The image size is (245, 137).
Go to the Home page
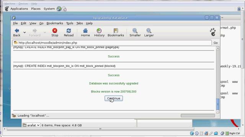pyautogui.click(x=85, y=32)
